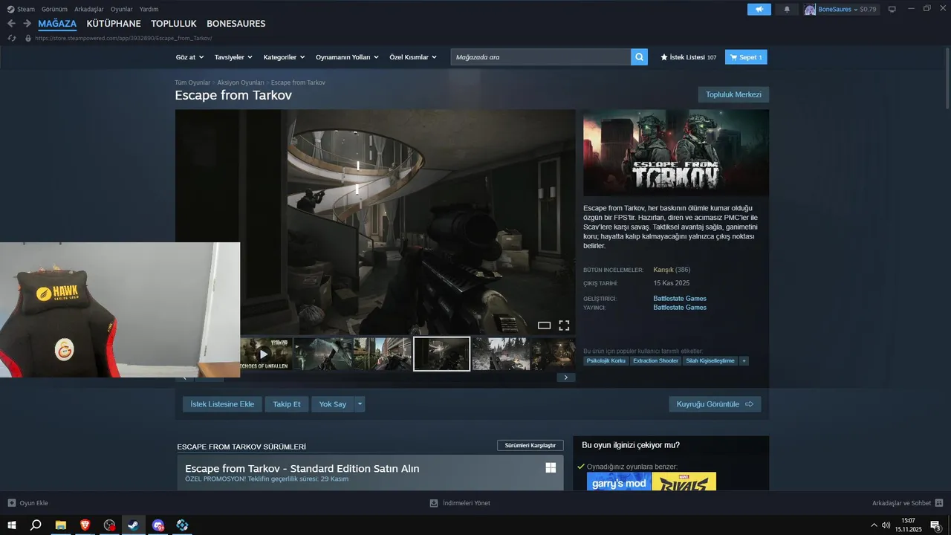The width and height of the screenshot is (951, 535).
Task: Expand the Tavsiyeler dropdown
Action: point(233,57)
